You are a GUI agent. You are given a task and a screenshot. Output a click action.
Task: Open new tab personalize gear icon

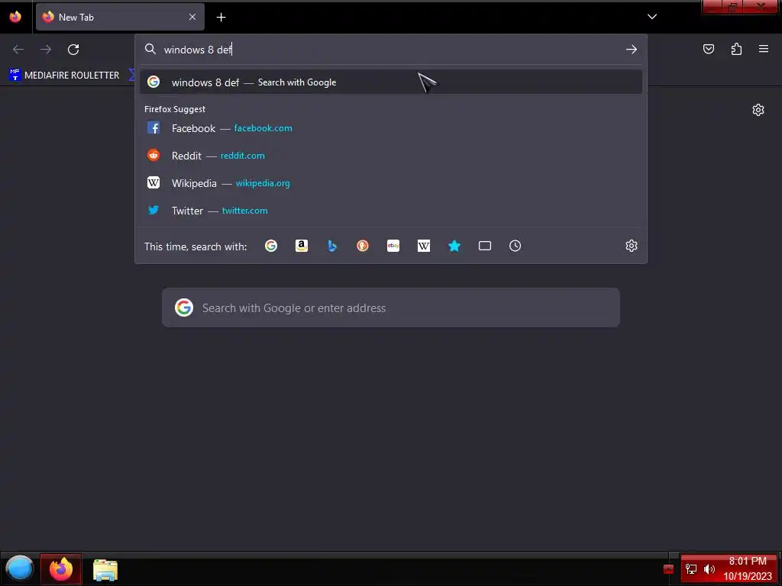758,110
